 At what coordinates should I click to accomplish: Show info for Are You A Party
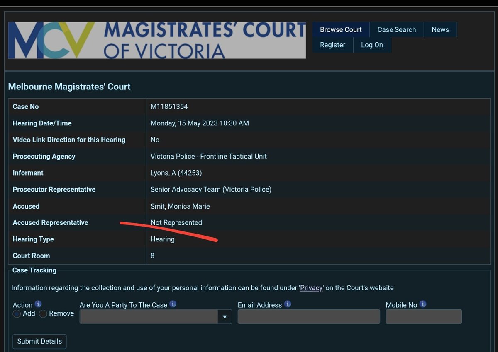point(173,304)
